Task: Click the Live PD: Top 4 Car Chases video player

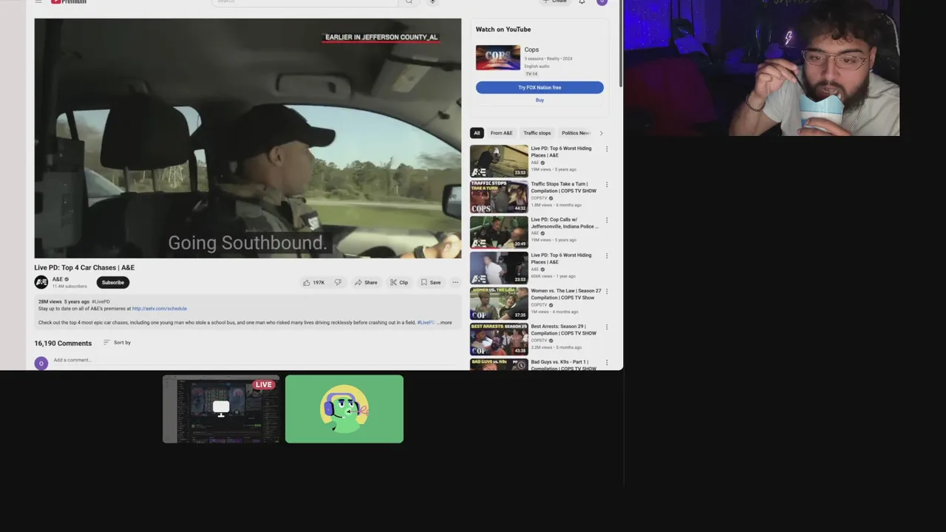Action: [x=248, y=138]
